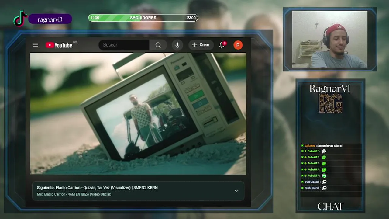Click the TikTok logo icon
Screen dimensions: 389x219
pos(20,19)
